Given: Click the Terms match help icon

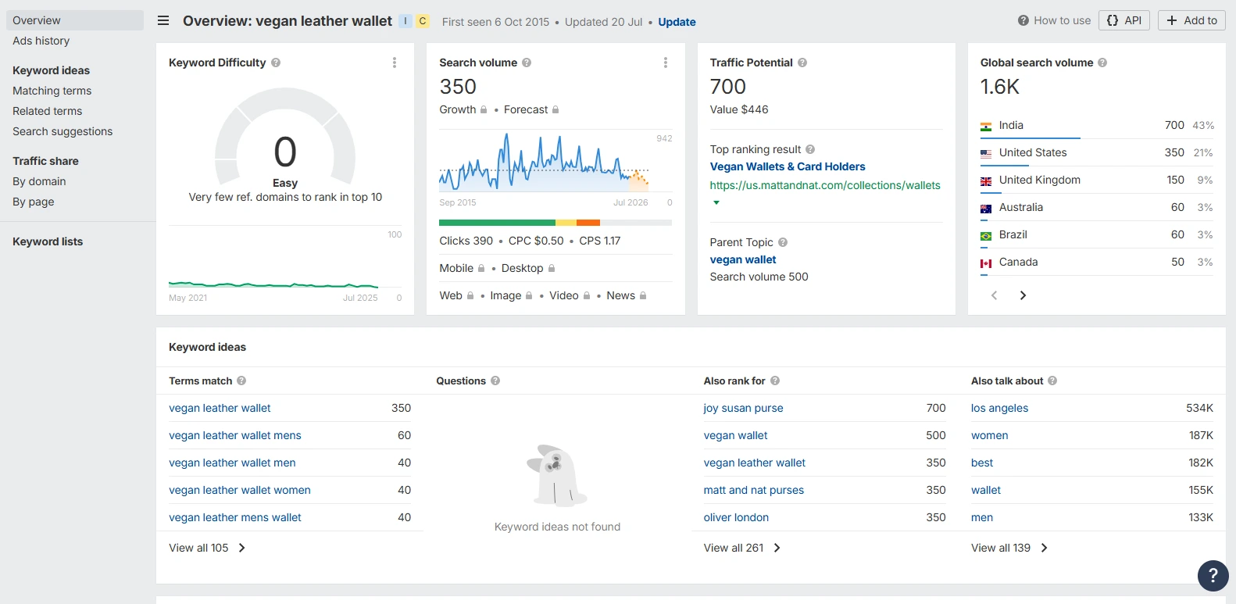Looking at the screenshot, I should pos(241,381).
